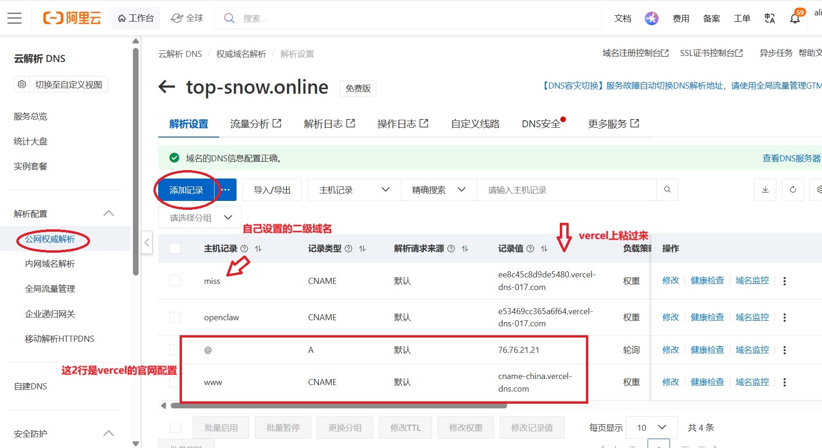Click the 添加记录 button
This screenshot has width=822, height=448.
tap(186, 190)
